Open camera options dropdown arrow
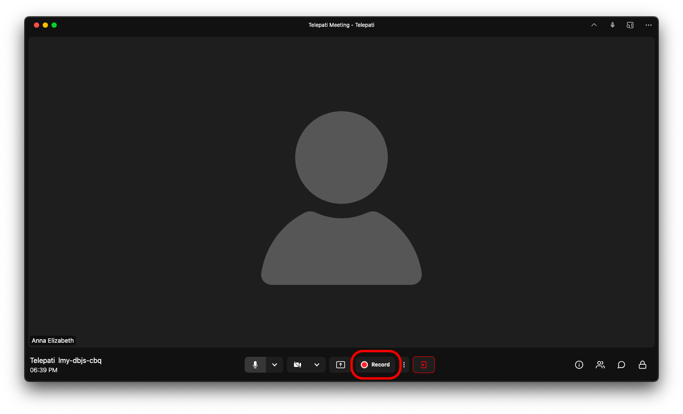The width and height of the screenshot is (683, 414). click(x=317, y=365)
